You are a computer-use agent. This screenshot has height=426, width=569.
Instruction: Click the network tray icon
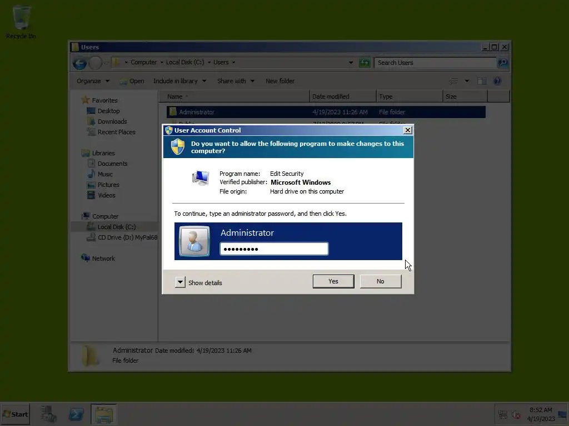tap(502, 414)
